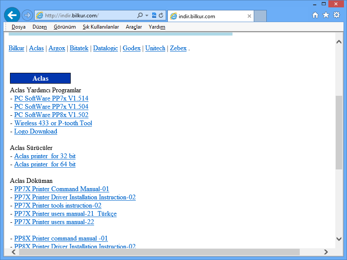Follow the Bilkur link
The height and width of the screenshot is (260, 347).
pyautogui.click(x=16, y=48)
